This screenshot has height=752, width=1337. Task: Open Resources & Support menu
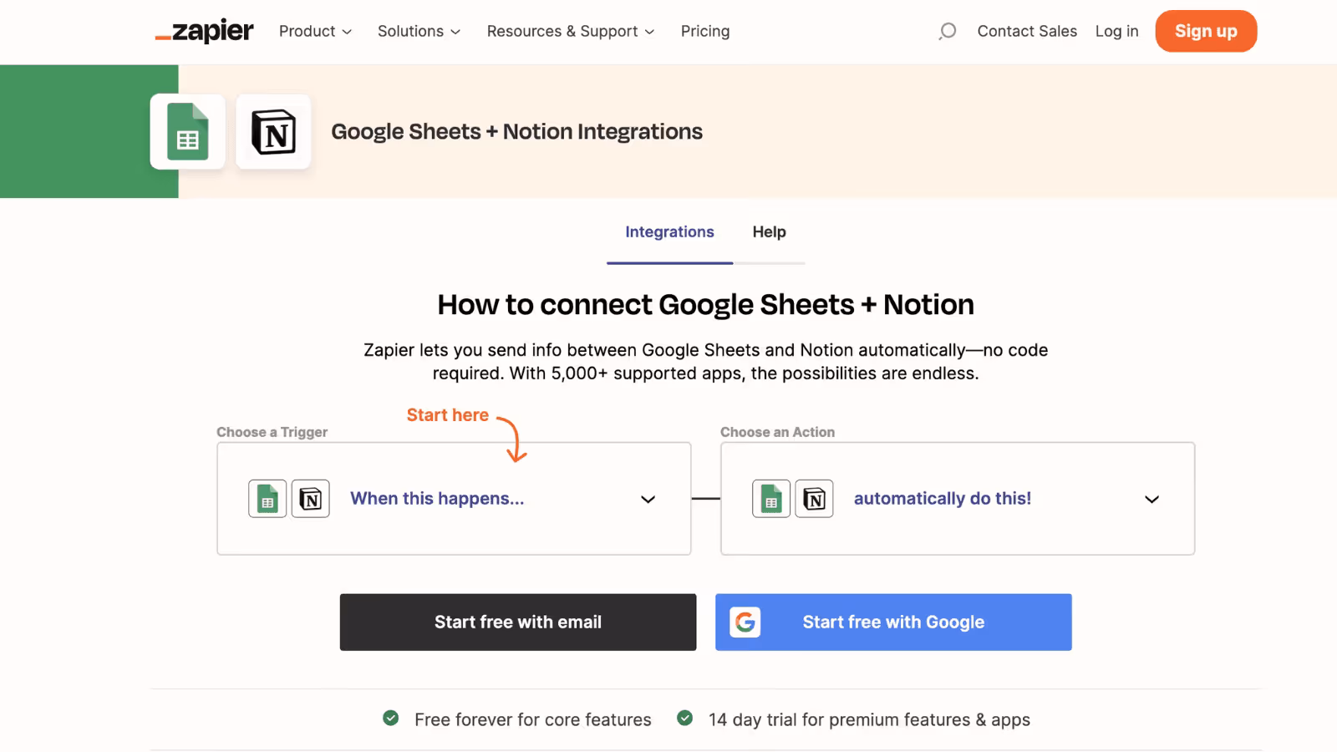[571, 32]
